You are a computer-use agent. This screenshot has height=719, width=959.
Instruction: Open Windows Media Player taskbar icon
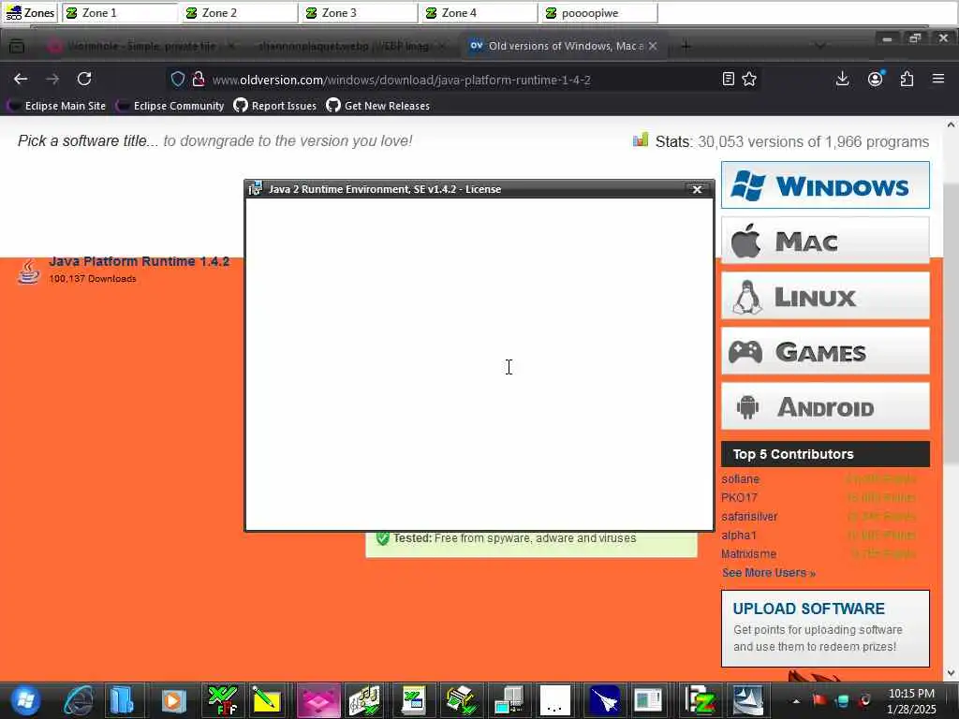173,700
